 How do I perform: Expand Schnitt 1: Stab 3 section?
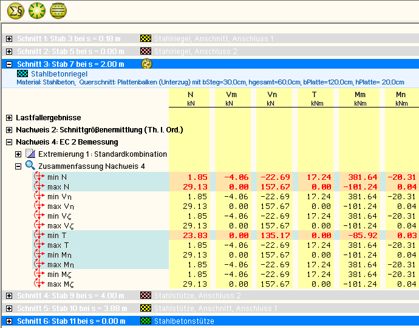click(x=9, y=39)
